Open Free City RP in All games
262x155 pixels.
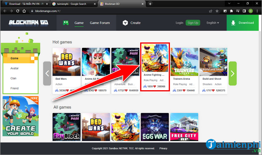[184, 127]
